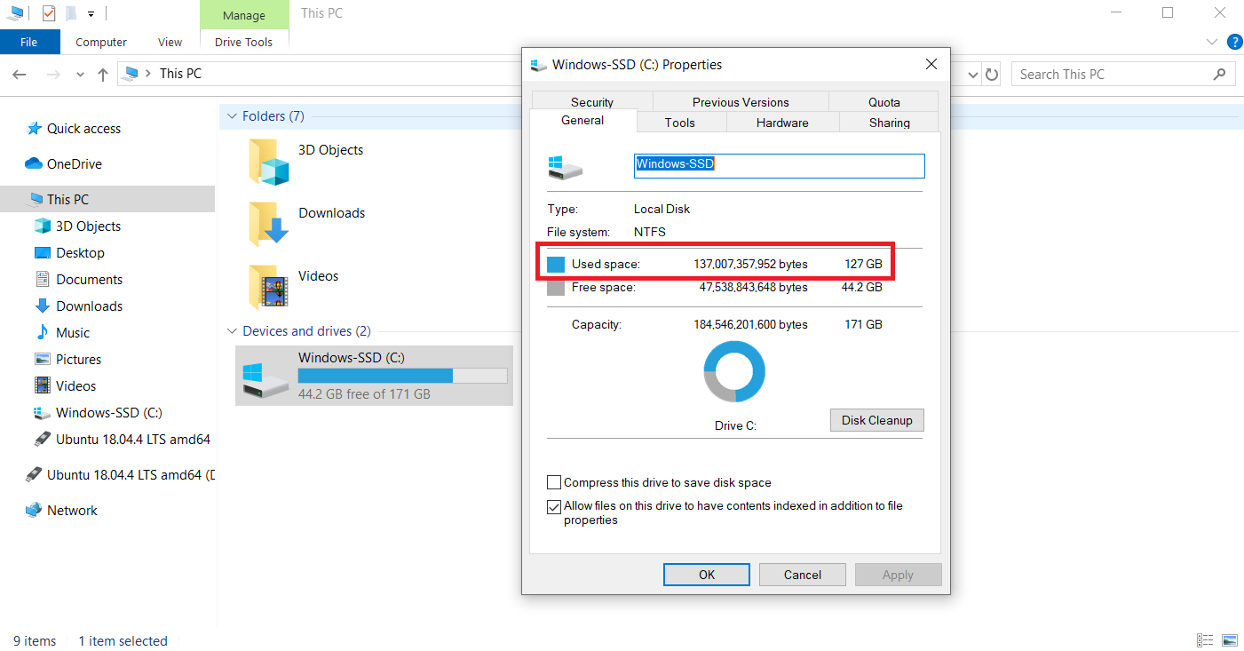Viewport: 1244px width, 651px height.
Task: Open the File menu in Explorer
Action: coord(29,42)
